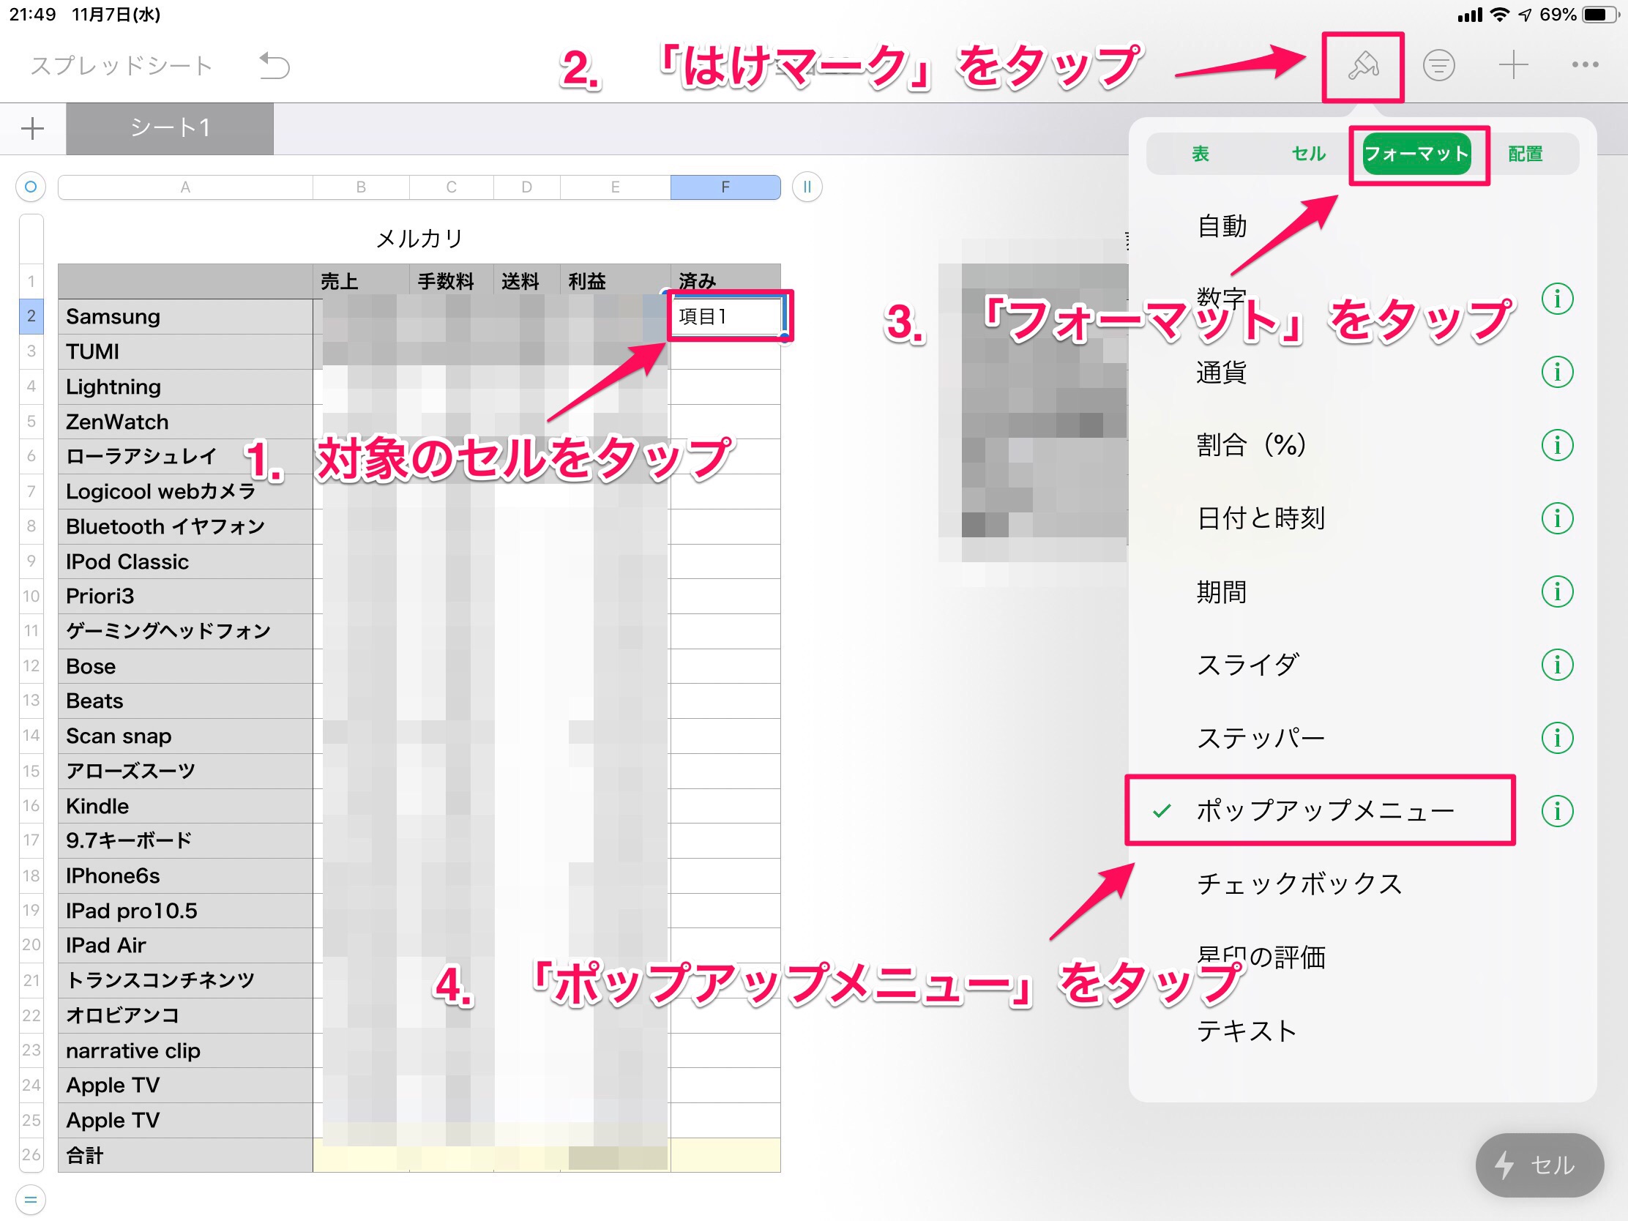The width and height of the screenshot is (1628, 1221).
Task: Select the 合計 row label cell
Action: [x=185, y=1156]
